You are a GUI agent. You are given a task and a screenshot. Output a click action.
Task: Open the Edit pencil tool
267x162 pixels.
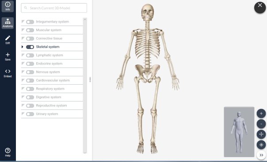tap(8, 40)
